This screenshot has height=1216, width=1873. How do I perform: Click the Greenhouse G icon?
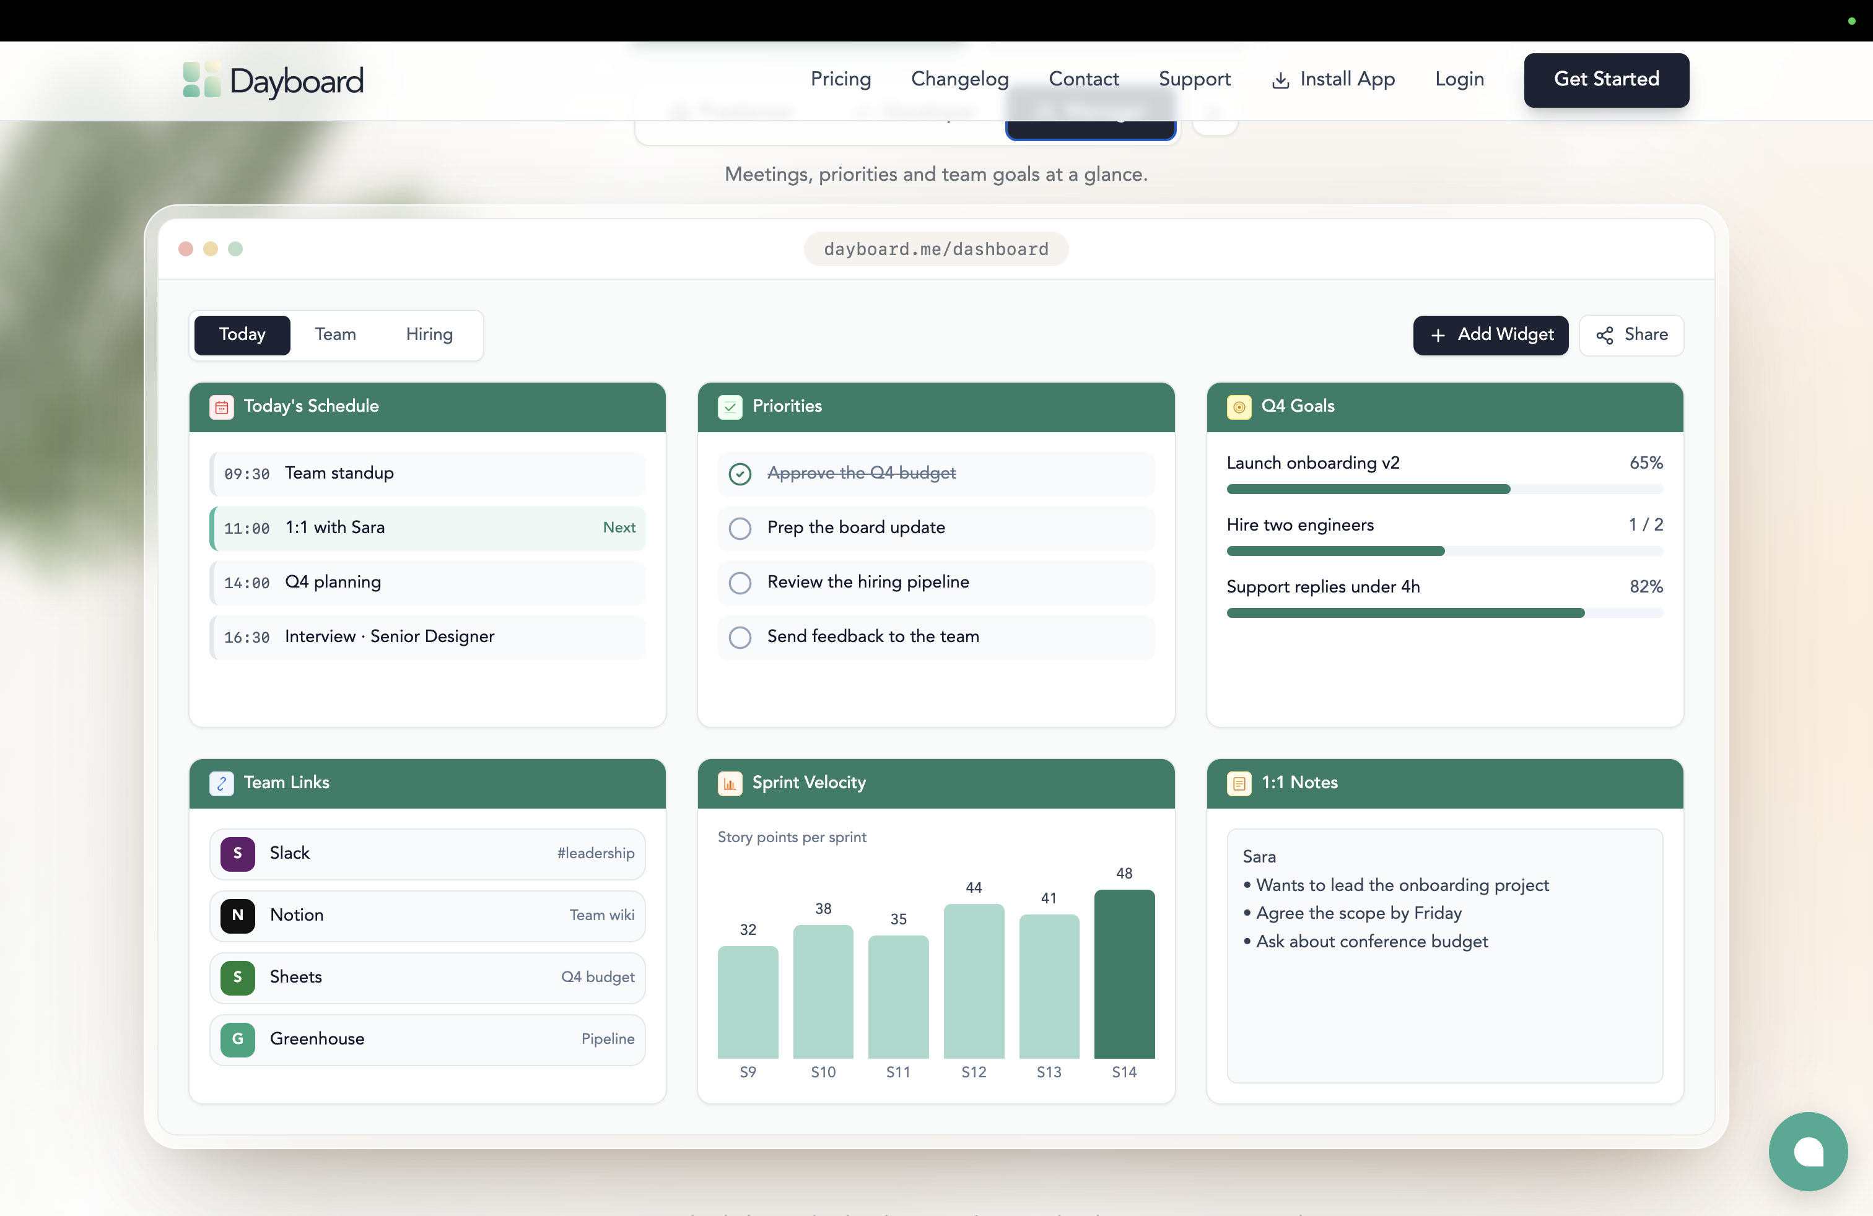pyautogui.click(x=238, y=1040)
